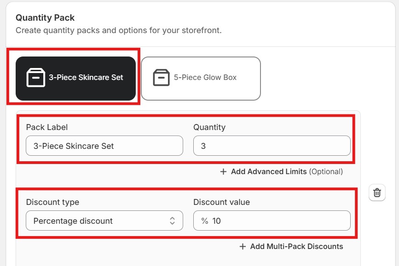
Task: Click the plus icon beside Add Multi-Pack Discounts
Action: click(x=243, y=246)
